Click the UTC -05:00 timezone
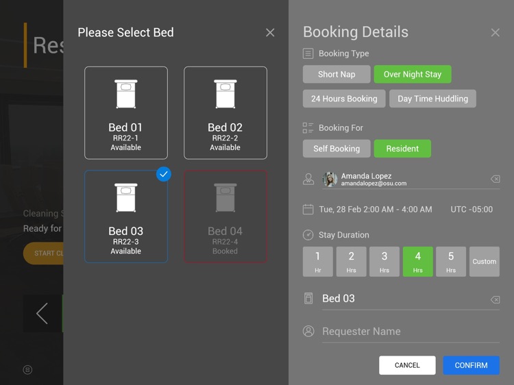Screen dimensions: 514x385 pos(472,210)
